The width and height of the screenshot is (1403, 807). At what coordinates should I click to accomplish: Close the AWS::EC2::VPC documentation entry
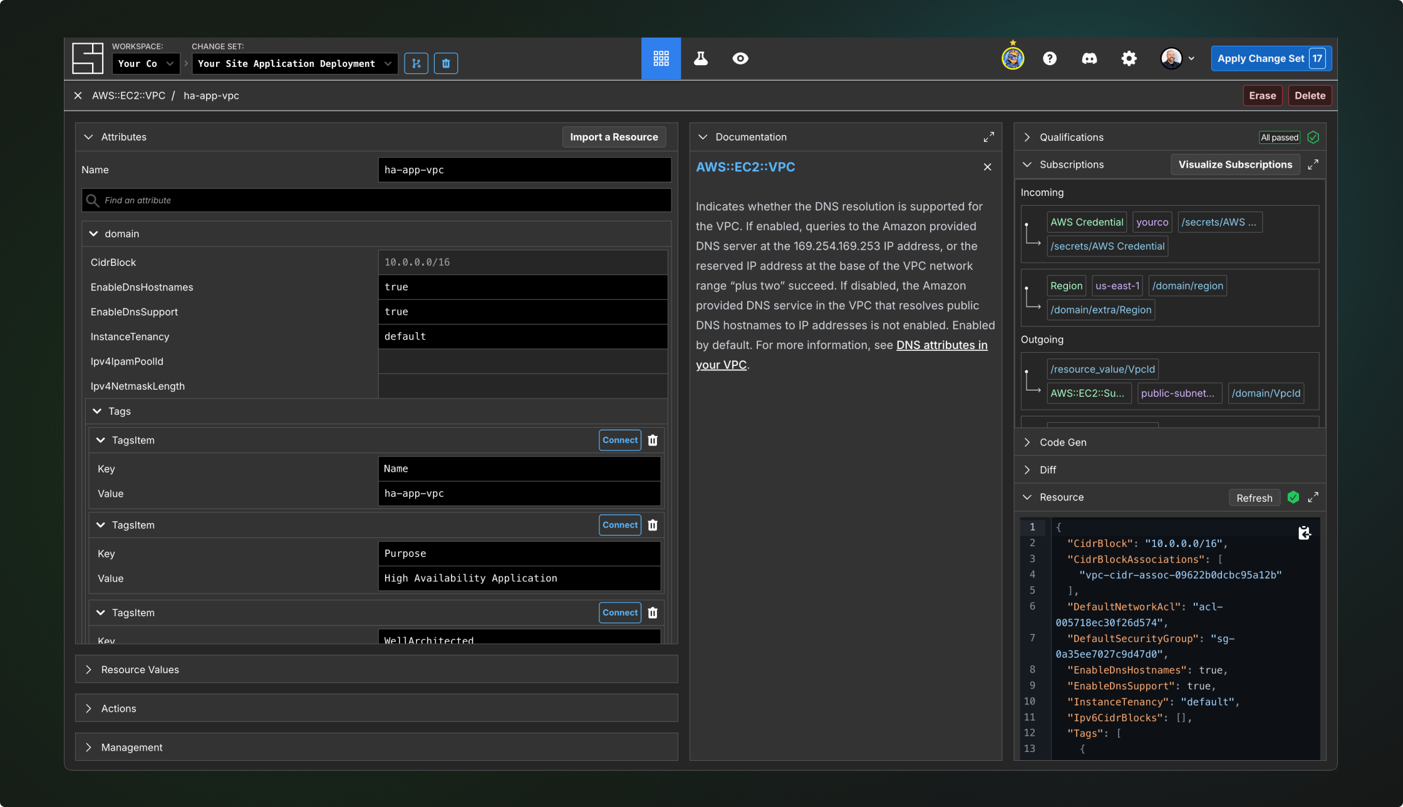(x=987, y=167)
